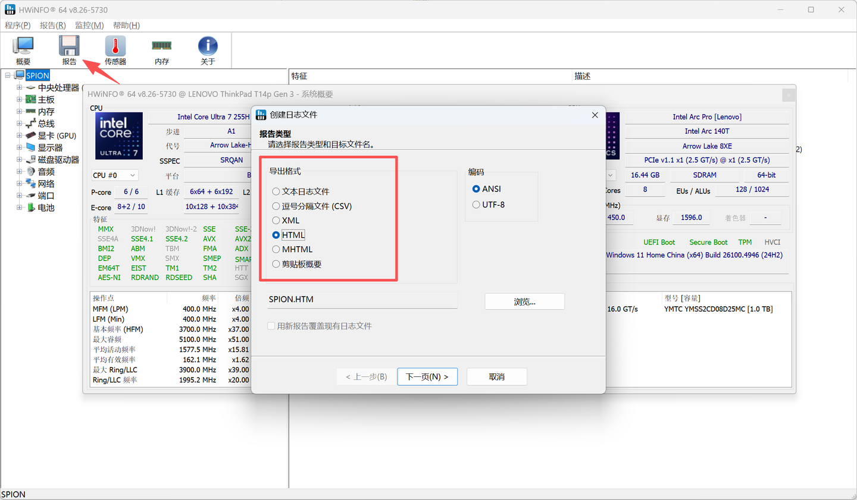Expand the 内存 tree node
Image resolution: width=857 pixels, height=500 pixels.
pyautogui.click(x=19, y=111)
